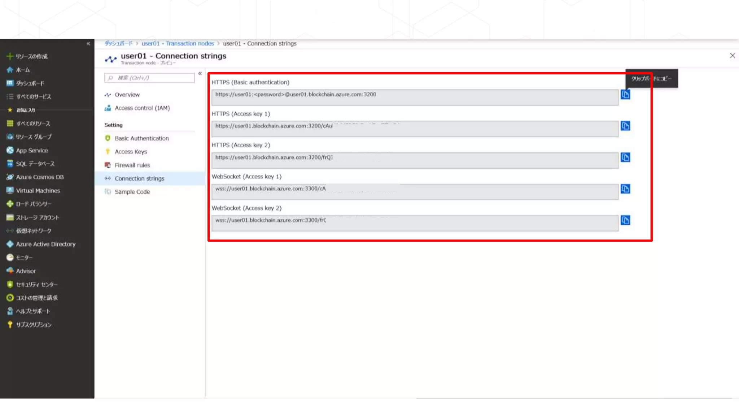Click the Azure Cosmos DB sidebar icon
The image size is (739, 416).
[x=10, y=177]
